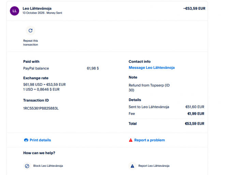Click the How can we help? heading
Screen dimensions: 229x175
39,153
